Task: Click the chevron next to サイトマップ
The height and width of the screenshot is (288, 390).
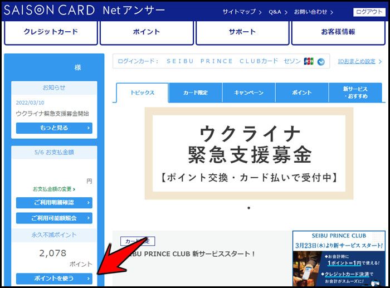Action: pyautogui.click(x=260, y=12)
